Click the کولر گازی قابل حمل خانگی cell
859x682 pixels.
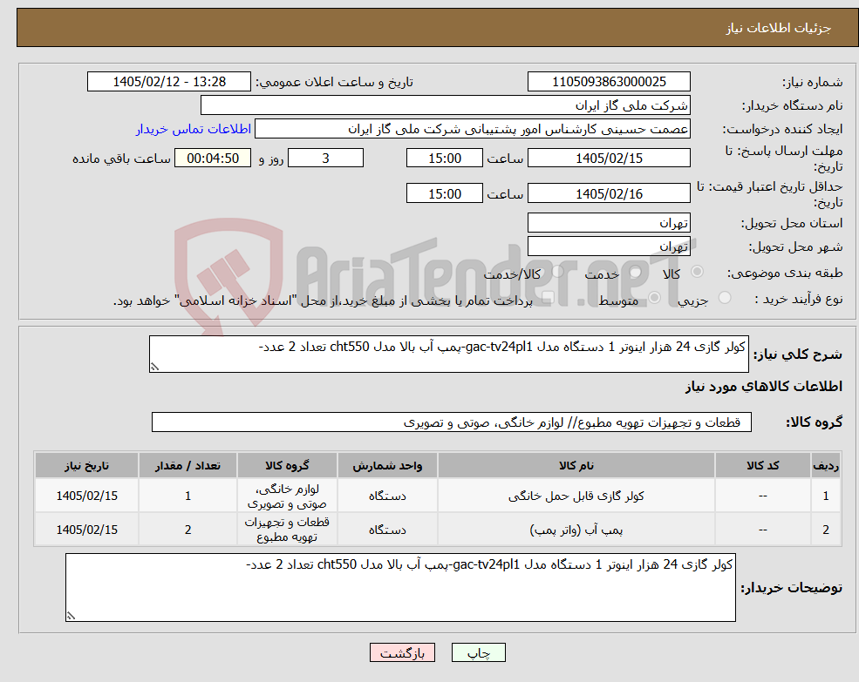(576, 496)
